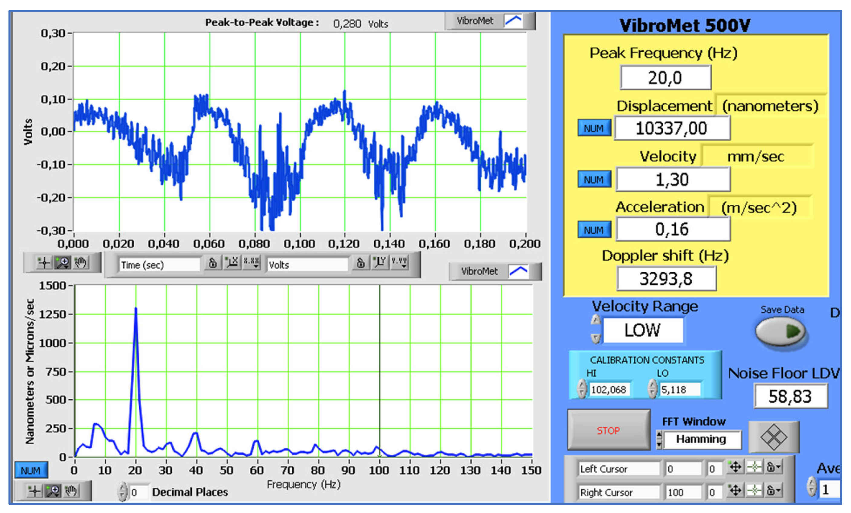The image size is (851, 513).
Task: Select the hand pan tool in the upper graph palette
Action: pyautogui.click(x=81, y=263)
